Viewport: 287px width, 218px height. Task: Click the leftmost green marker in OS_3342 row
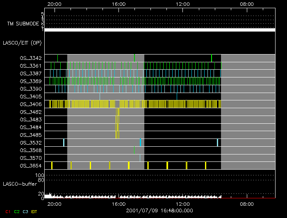click(x=58, y=58)
